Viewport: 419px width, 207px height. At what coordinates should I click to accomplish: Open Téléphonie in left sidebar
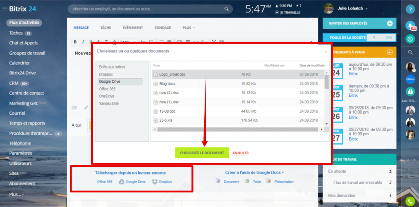(x=20, y=143)
